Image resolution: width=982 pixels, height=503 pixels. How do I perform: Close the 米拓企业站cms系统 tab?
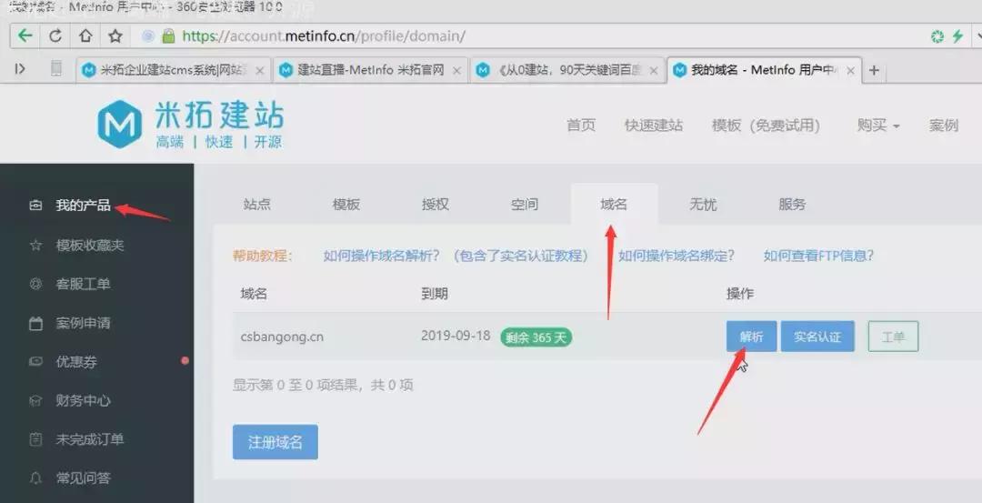[x=260, y=71]
